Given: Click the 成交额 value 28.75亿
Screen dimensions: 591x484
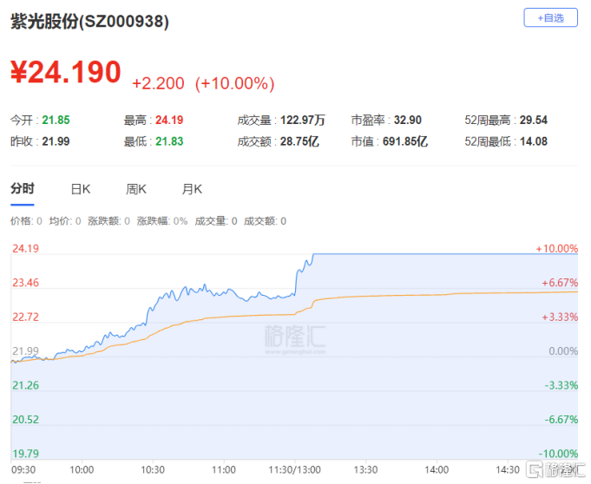Looking at the screenshot, I should tap(299, 141).
